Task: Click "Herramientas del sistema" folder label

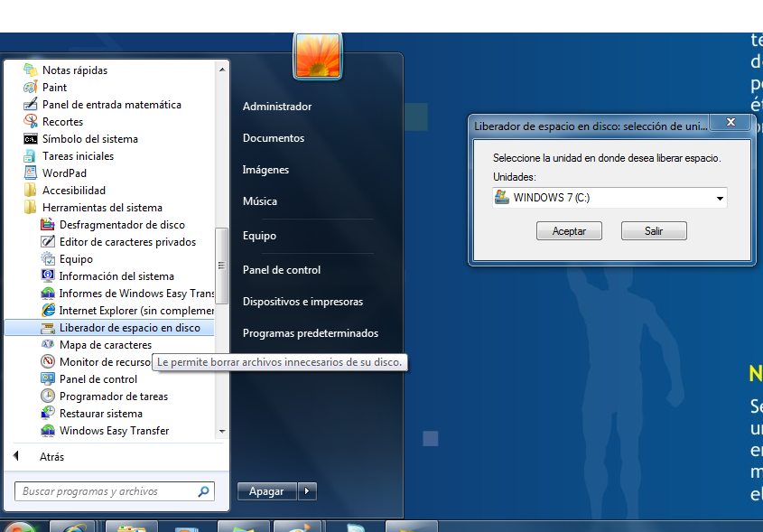Action: click(102, 208)
